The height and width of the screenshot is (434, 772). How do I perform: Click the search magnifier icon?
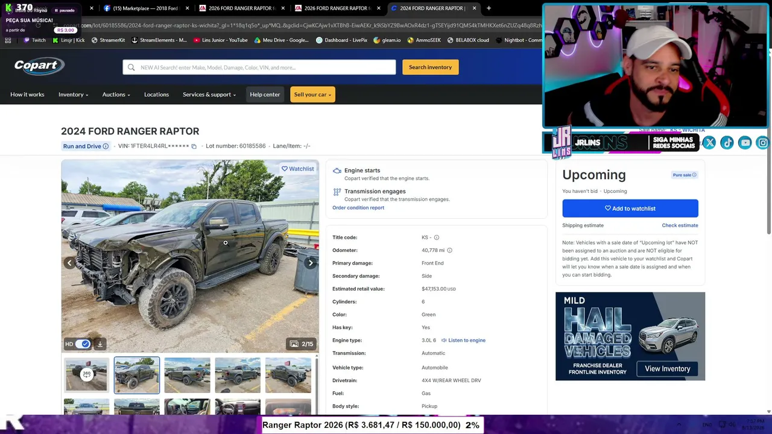131,68
